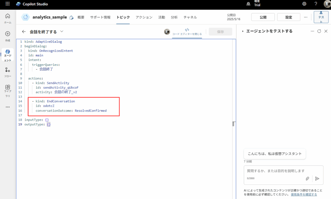The width and height of the screenshot is (331, 199).
Task: Click the code line kind: OnRecognizedIntent
Action: point(50,51)
